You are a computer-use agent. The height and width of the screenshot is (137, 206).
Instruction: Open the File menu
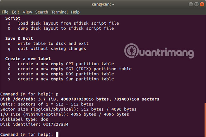[5, 12]
